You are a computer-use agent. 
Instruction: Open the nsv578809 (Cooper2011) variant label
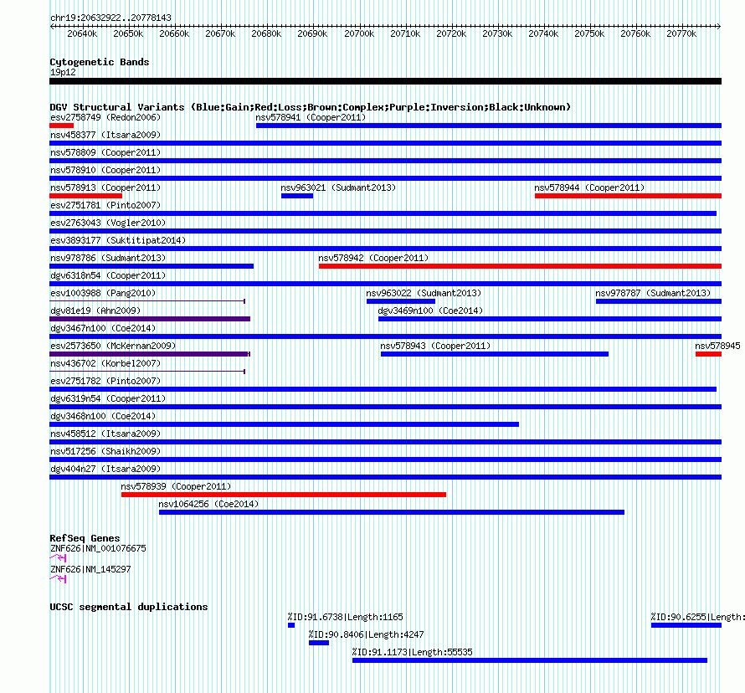(105, 152)
